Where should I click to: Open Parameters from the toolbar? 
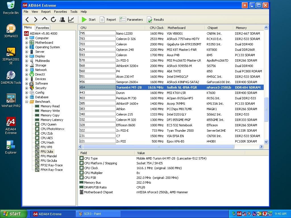pos(131,20)
